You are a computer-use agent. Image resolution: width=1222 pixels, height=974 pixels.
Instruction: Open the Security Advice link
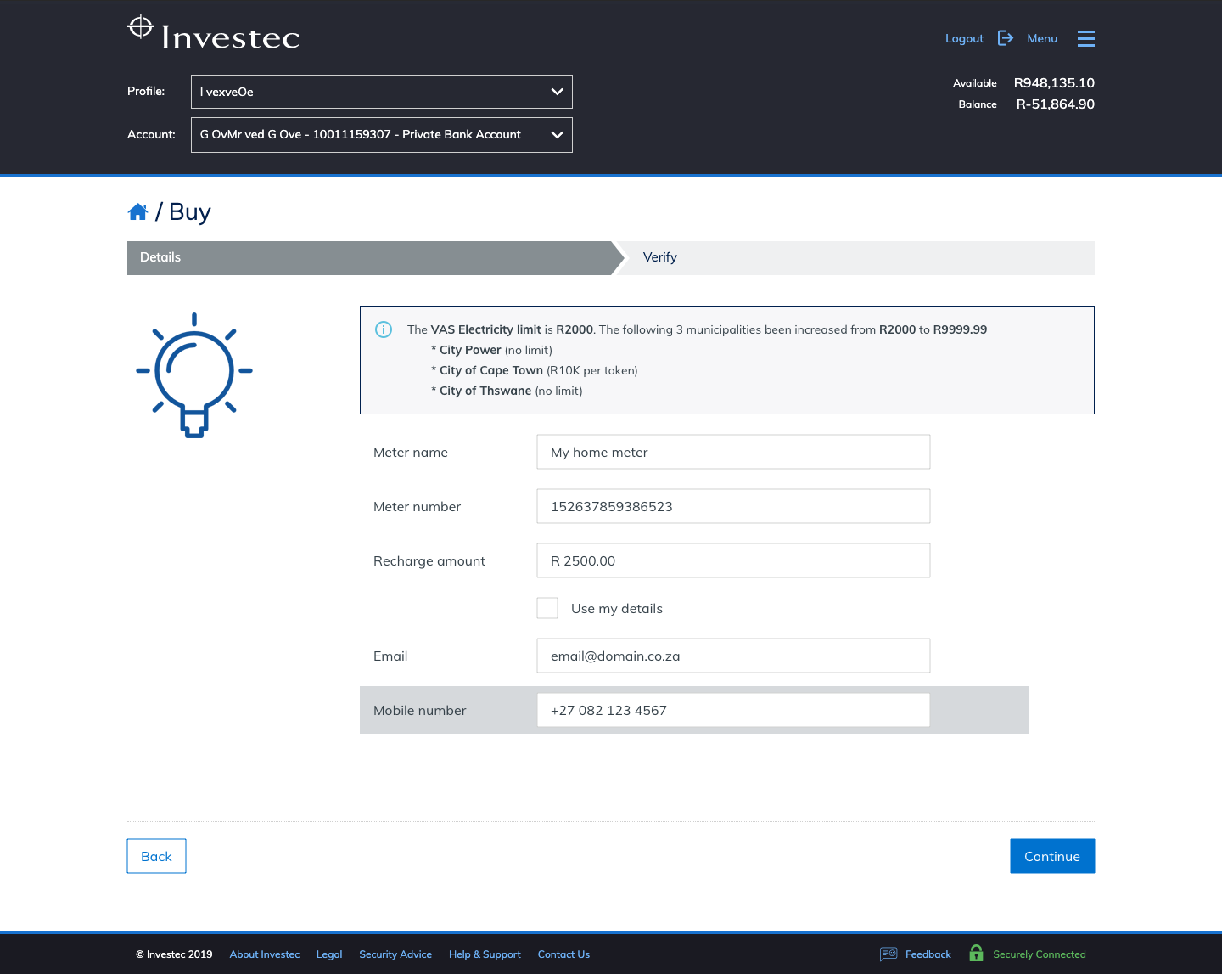[x=395, y=954]
